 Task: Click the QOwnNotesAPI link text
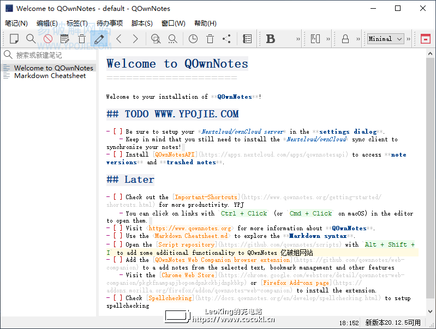coord(175,154)
